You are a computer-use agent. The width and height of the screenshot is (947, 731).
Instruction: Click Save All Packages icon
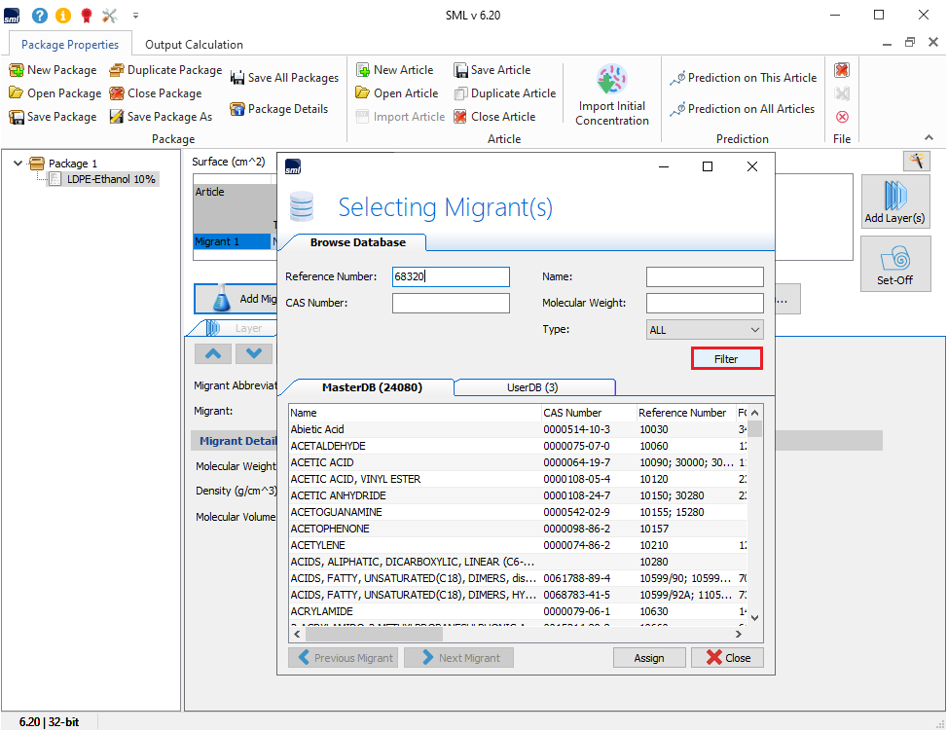coord(237,78)
